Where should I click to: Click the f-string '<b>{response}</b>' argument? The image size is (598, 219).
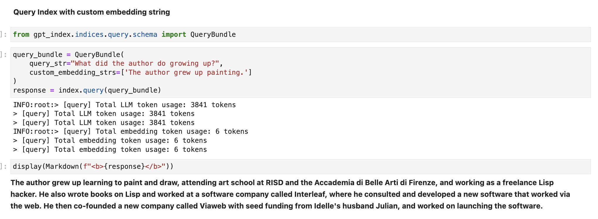pyautogui.click(x=124, y=167)
